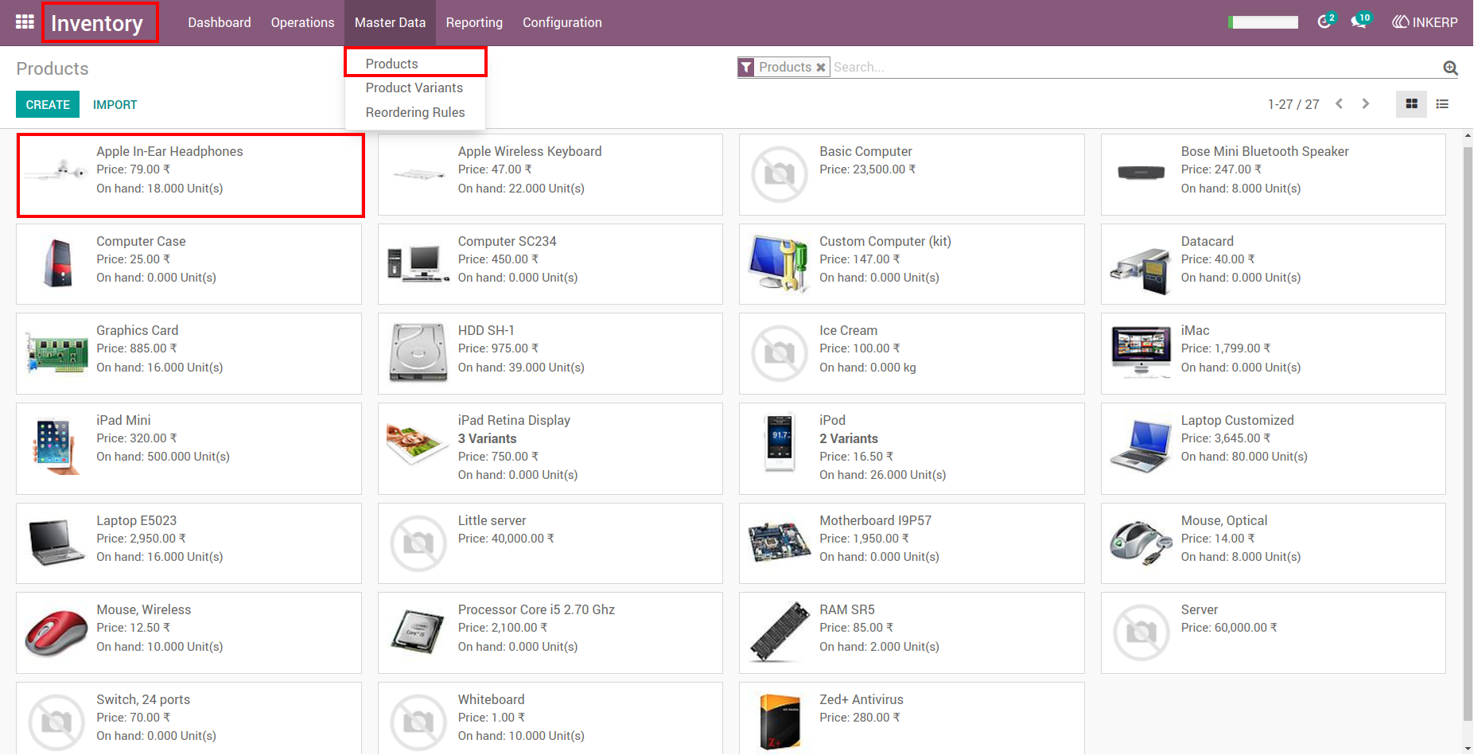
Task: Open Apple Wireless Keyboard image
Action: pos(418,173)
